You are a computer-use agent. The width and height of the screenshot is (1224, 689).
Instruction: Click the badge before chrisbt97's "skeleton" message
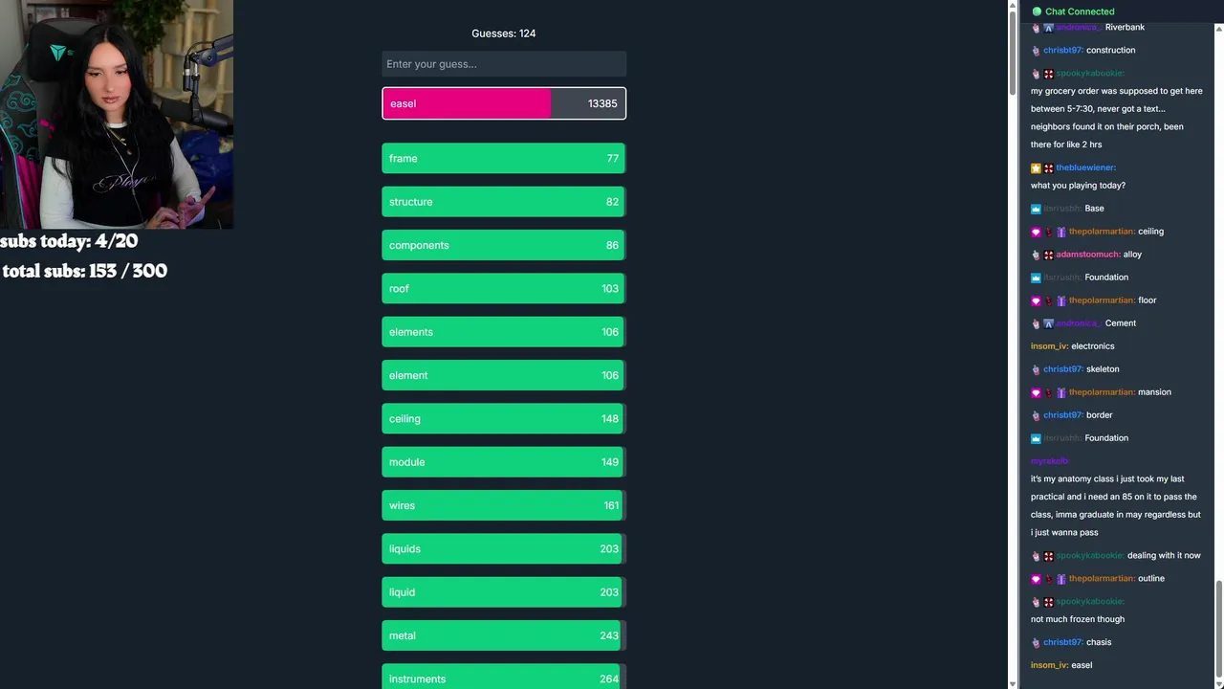[x=1036, y=369]
